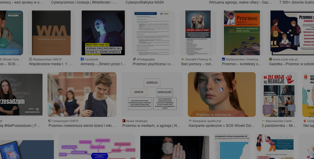This screenshot has height=159, width=314.
Task: Open the 'Śmierć przez tysiąc cięć' Amnesty image
Action: 103,33
